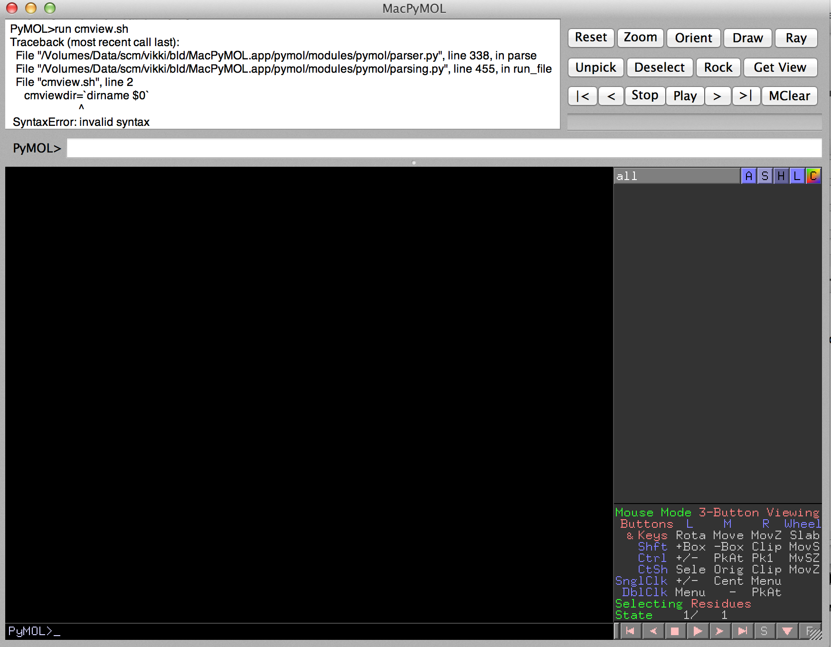Click the rewind-to-start icon in the viewer bar
This screenshot has height=647, width=831.
coord(631,631)
